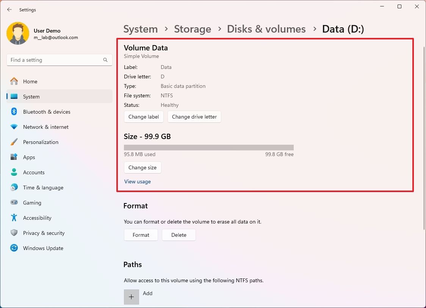This screenshot has height=308, width=426.
Task: Click the Add button under Paths
Action: click(x=131, y=297)
